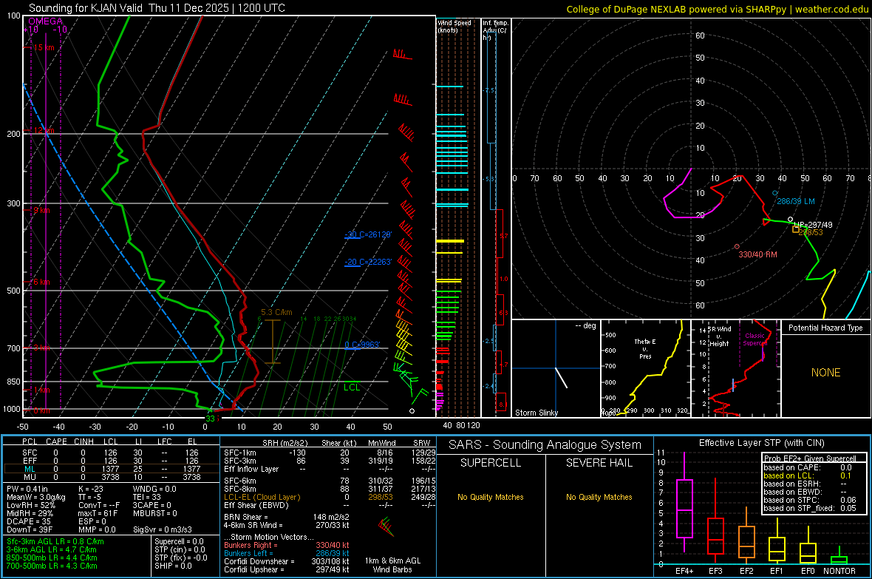
Task: Select the highlighted ML parcel row
Action: [111, 469]
